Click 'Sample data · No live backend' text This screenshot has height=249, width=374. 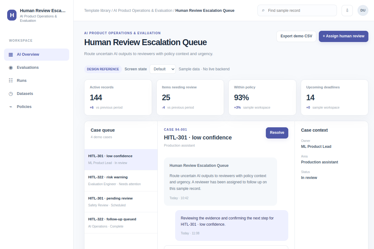point(204,69)
